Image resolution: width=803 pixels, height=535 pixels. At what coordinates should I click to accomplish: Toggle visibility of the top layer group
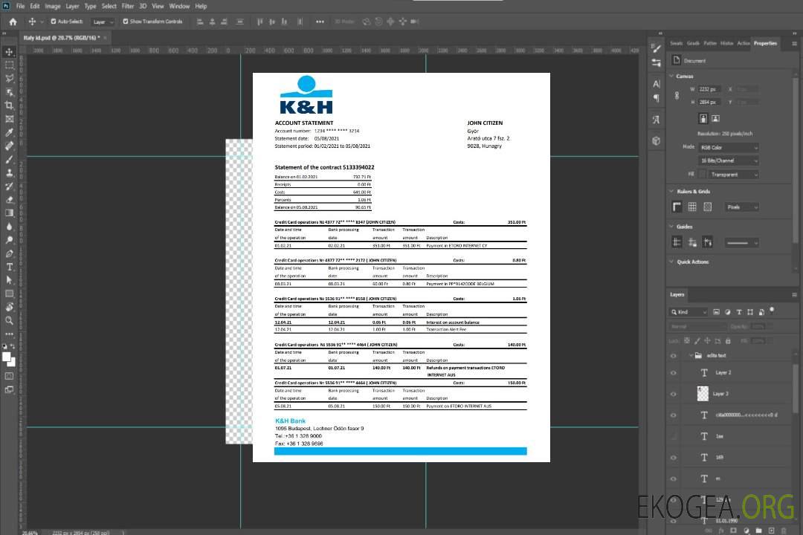(x=674, y=356)
